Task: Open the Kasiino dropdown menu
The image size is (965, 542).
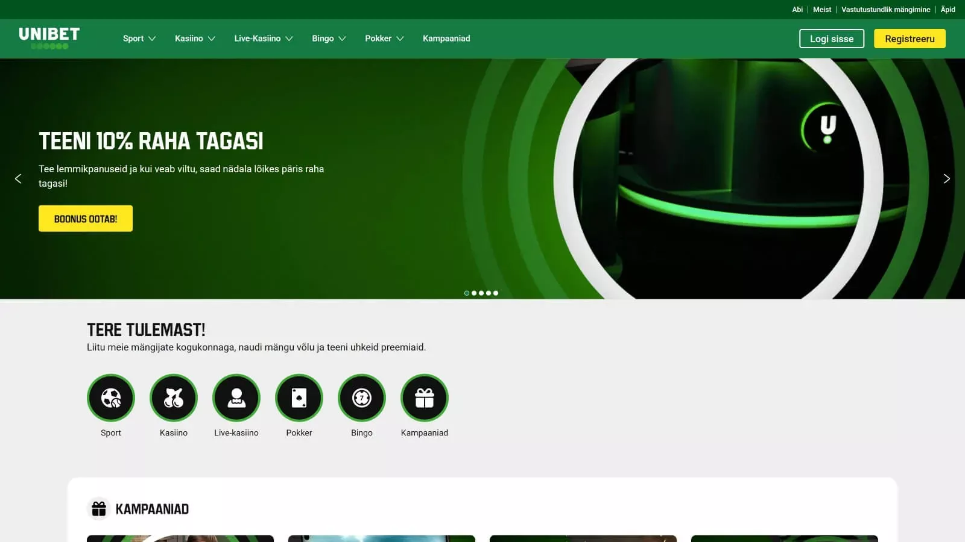Action: 194,38
